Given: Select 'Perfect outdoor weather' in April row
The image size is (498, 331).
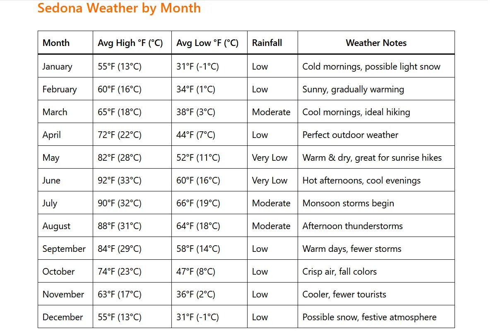Looking at the screenshot, I should click(350, 135).
